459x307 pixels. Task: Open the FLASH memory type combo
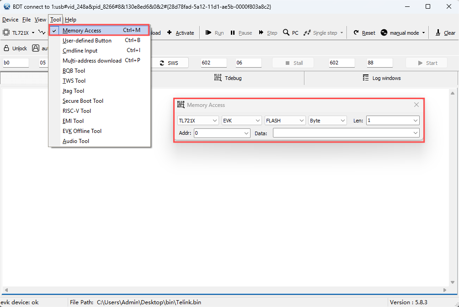[x=285, y=121]
